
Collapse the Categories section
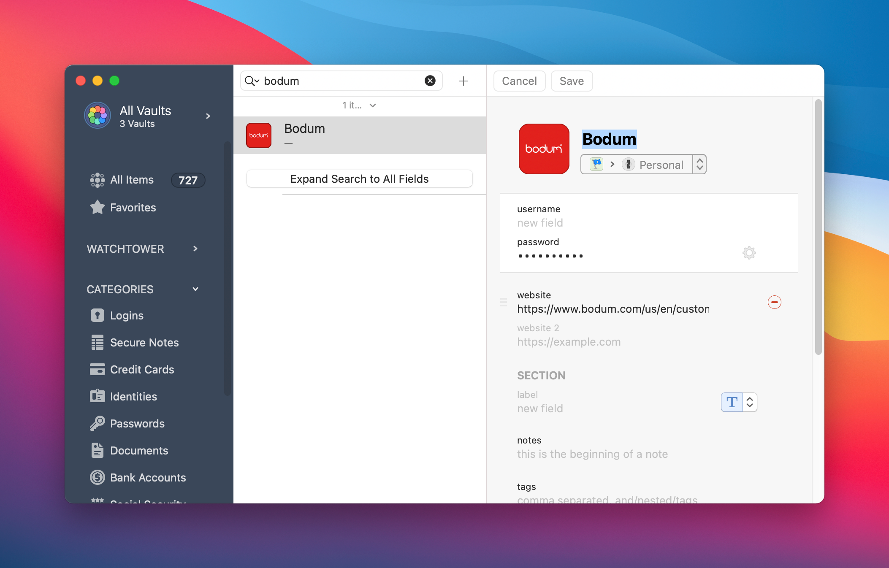coord(195,289)
